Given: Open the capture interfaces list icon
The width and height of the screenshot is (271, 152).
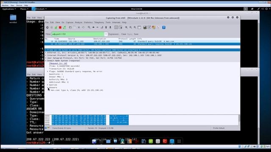Looking at the screenshot, I should (x=47, y=27).
